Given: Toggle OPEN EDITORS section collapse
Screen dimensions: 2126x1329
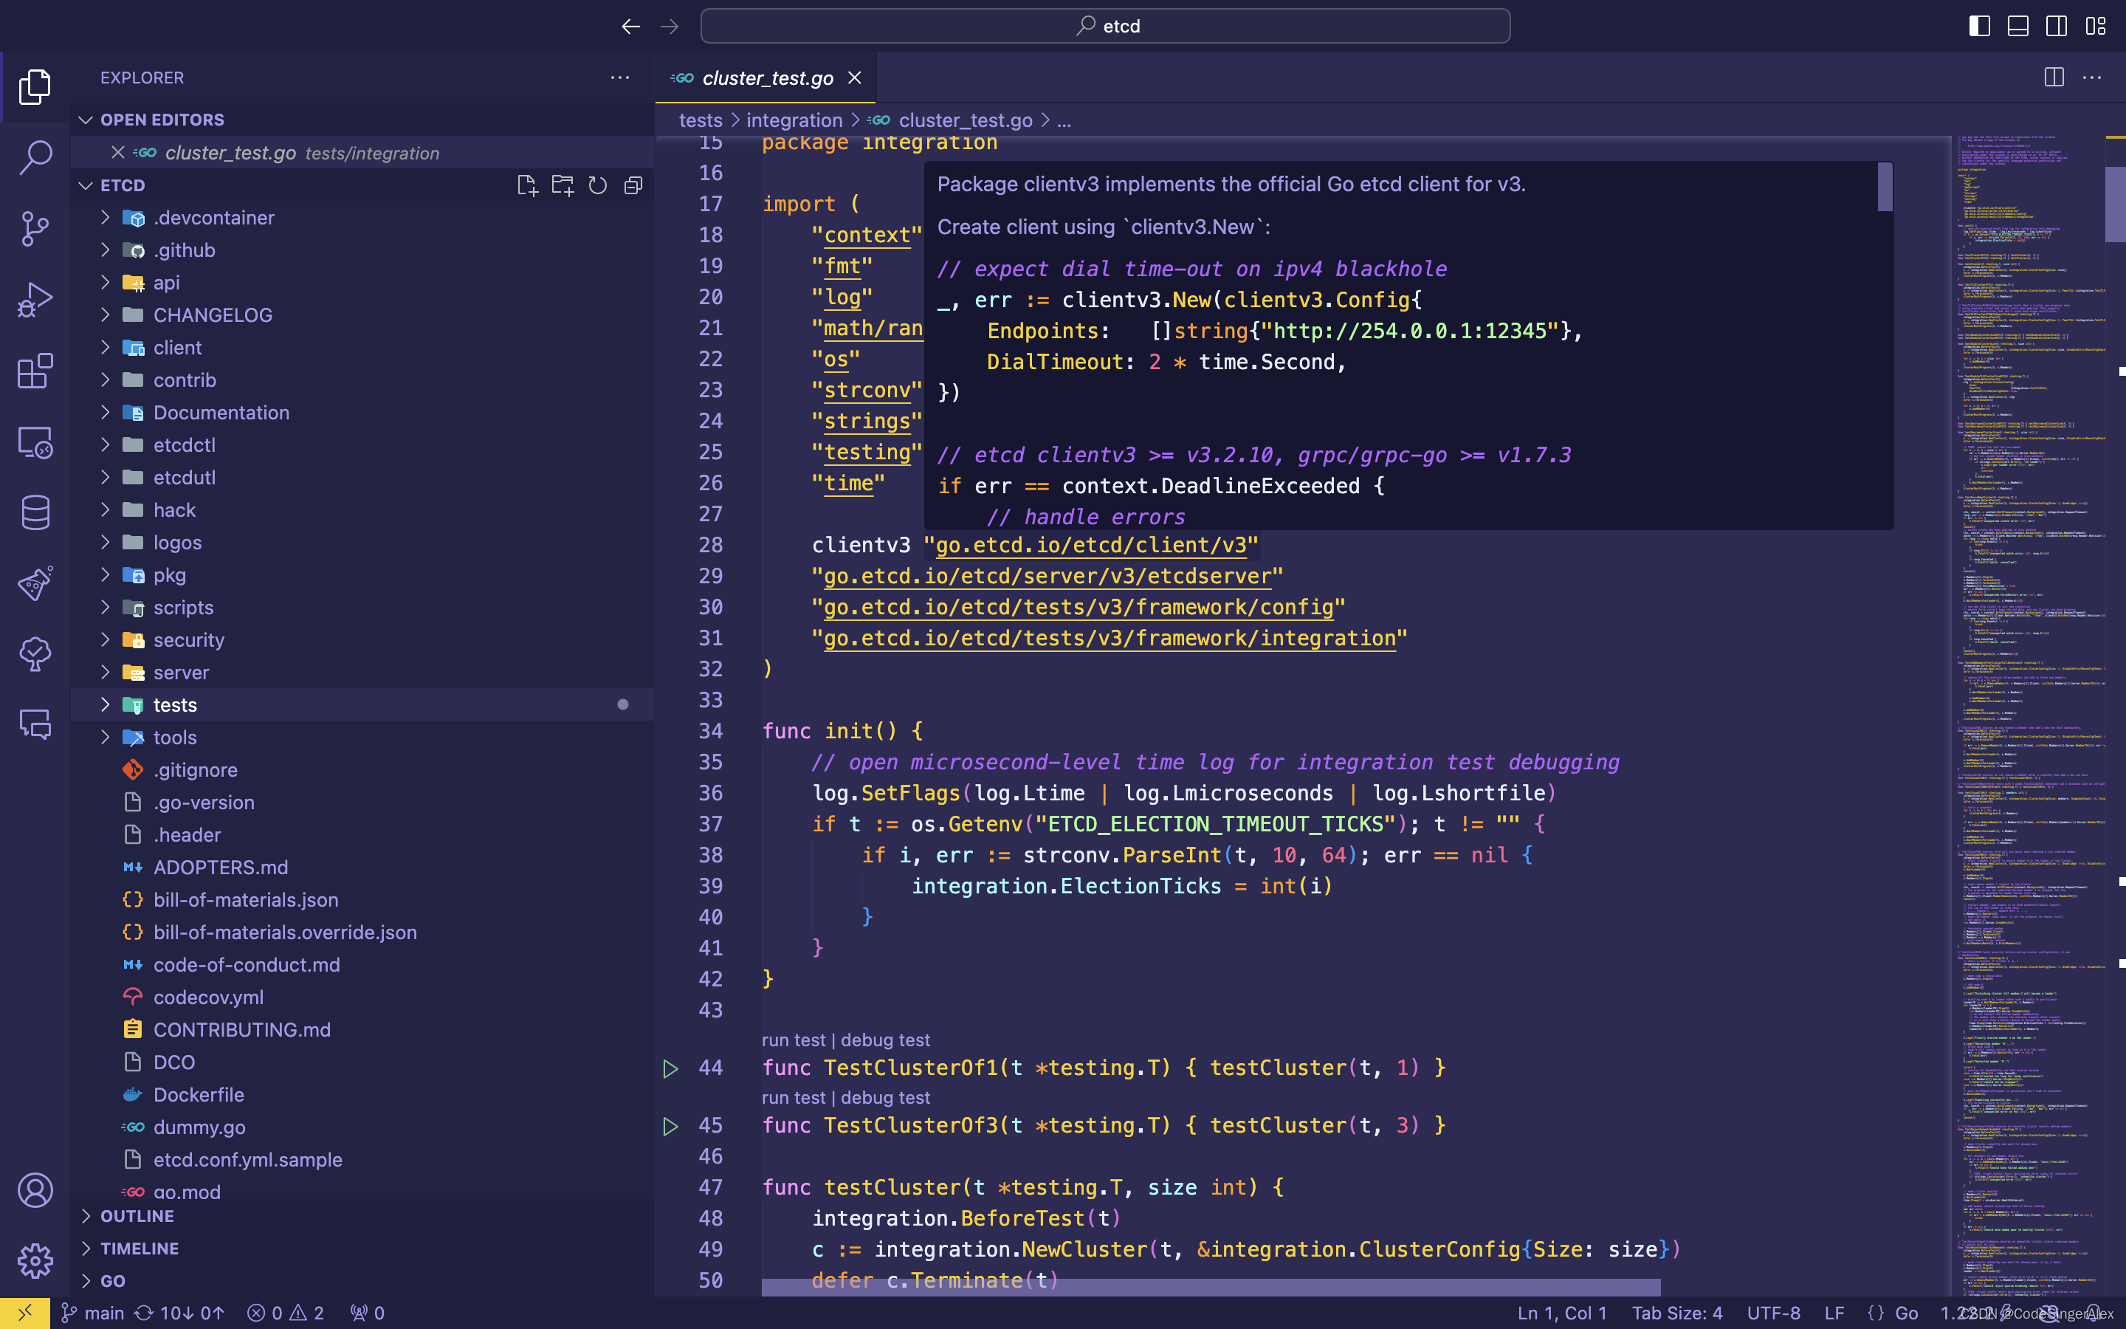Looking at the screenshot, I should point(84,118).
